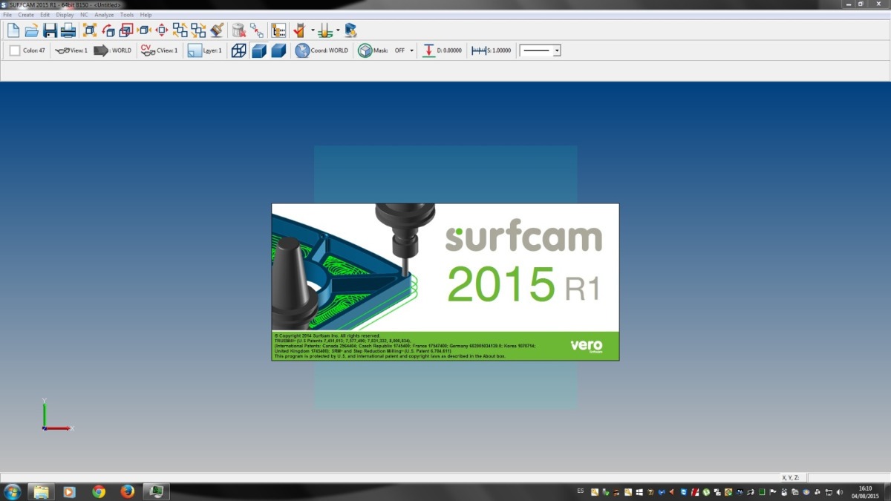This screenshot has width=891, height=501.
Task: Click the trim/break nodes icon with red arrow
Action: pyautogui.click(x=257, y=30)
